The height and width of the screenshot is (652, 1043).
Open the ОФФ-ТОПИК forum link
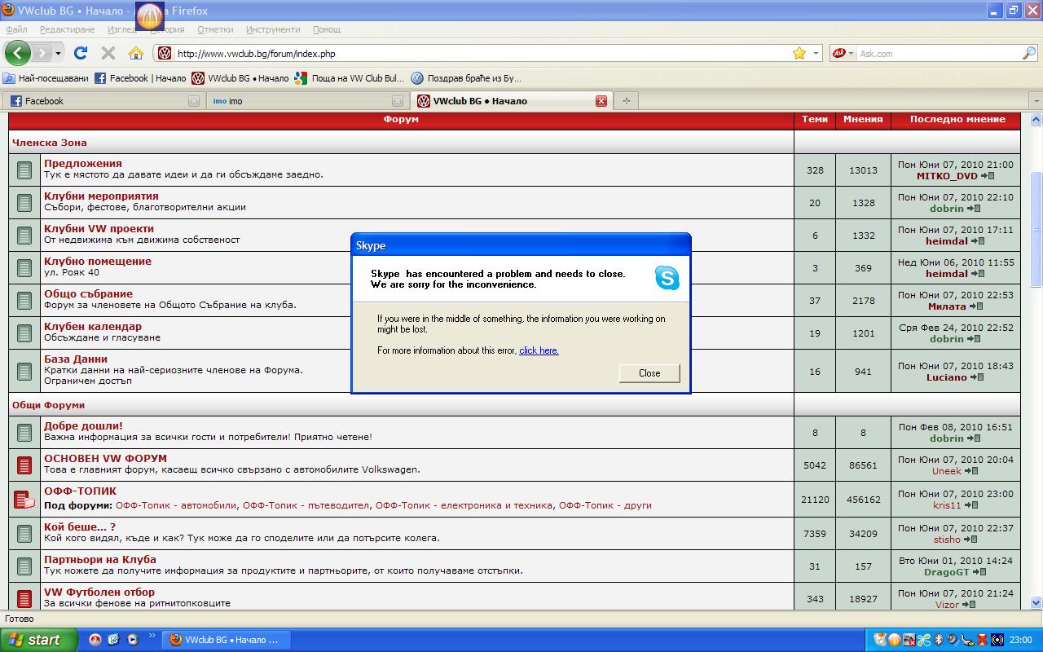coord(80,491)
